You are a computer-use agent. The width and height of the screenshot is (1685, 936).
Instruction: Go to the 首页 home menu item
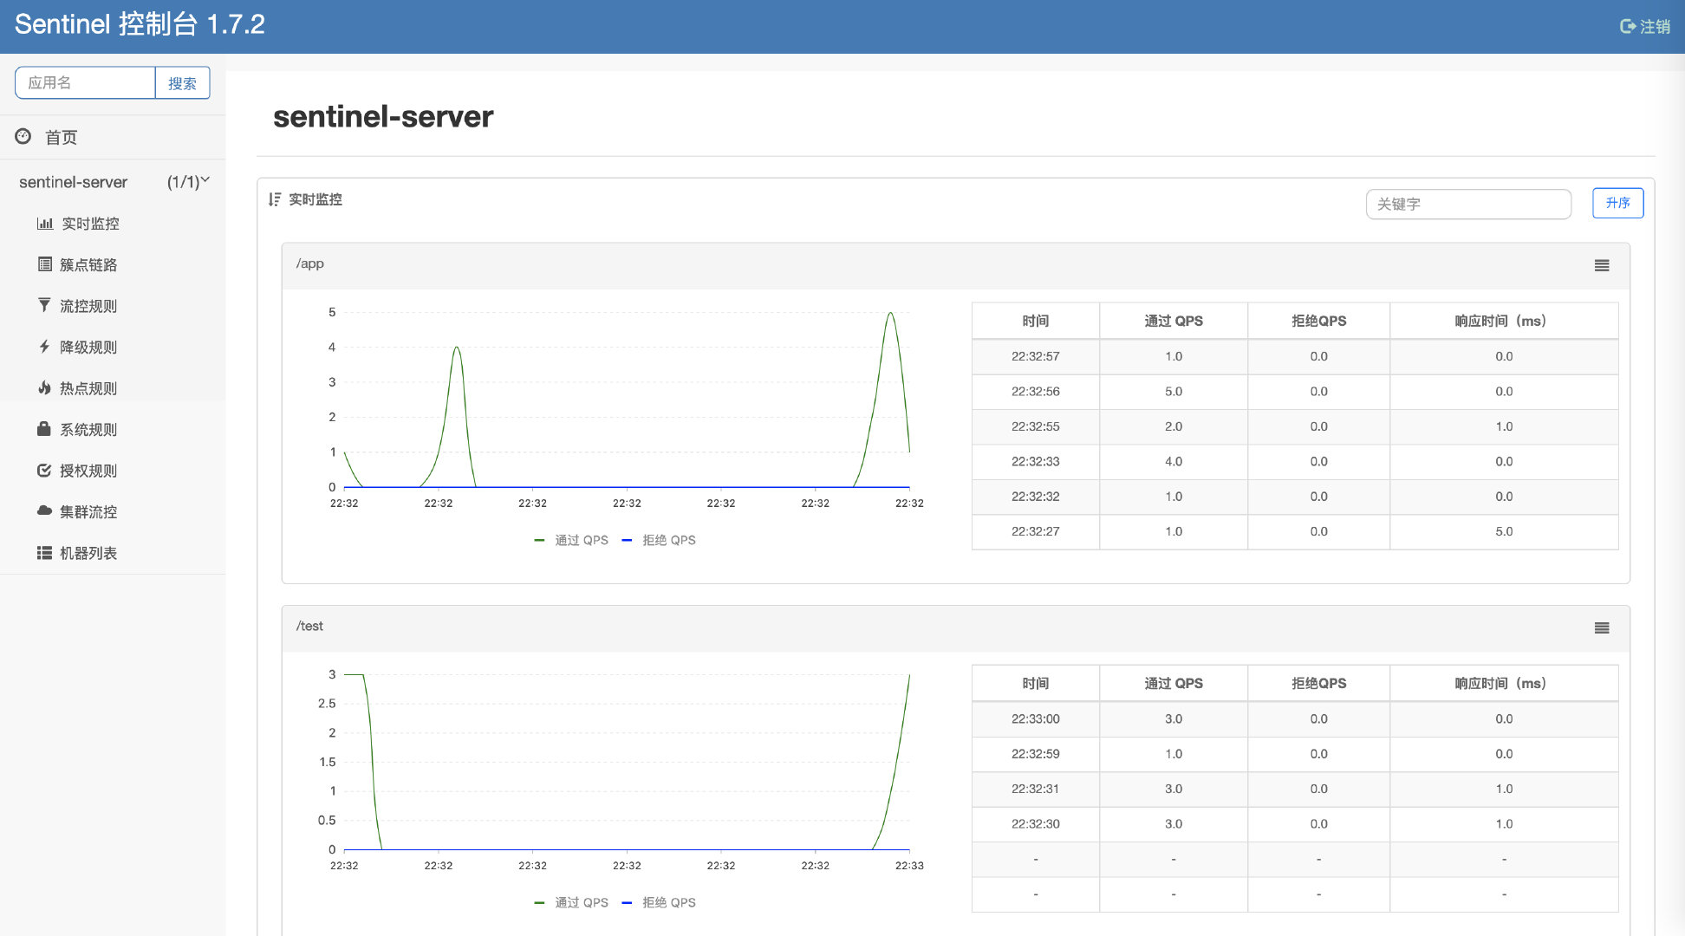pyautogui.click(x=61, y=137)
